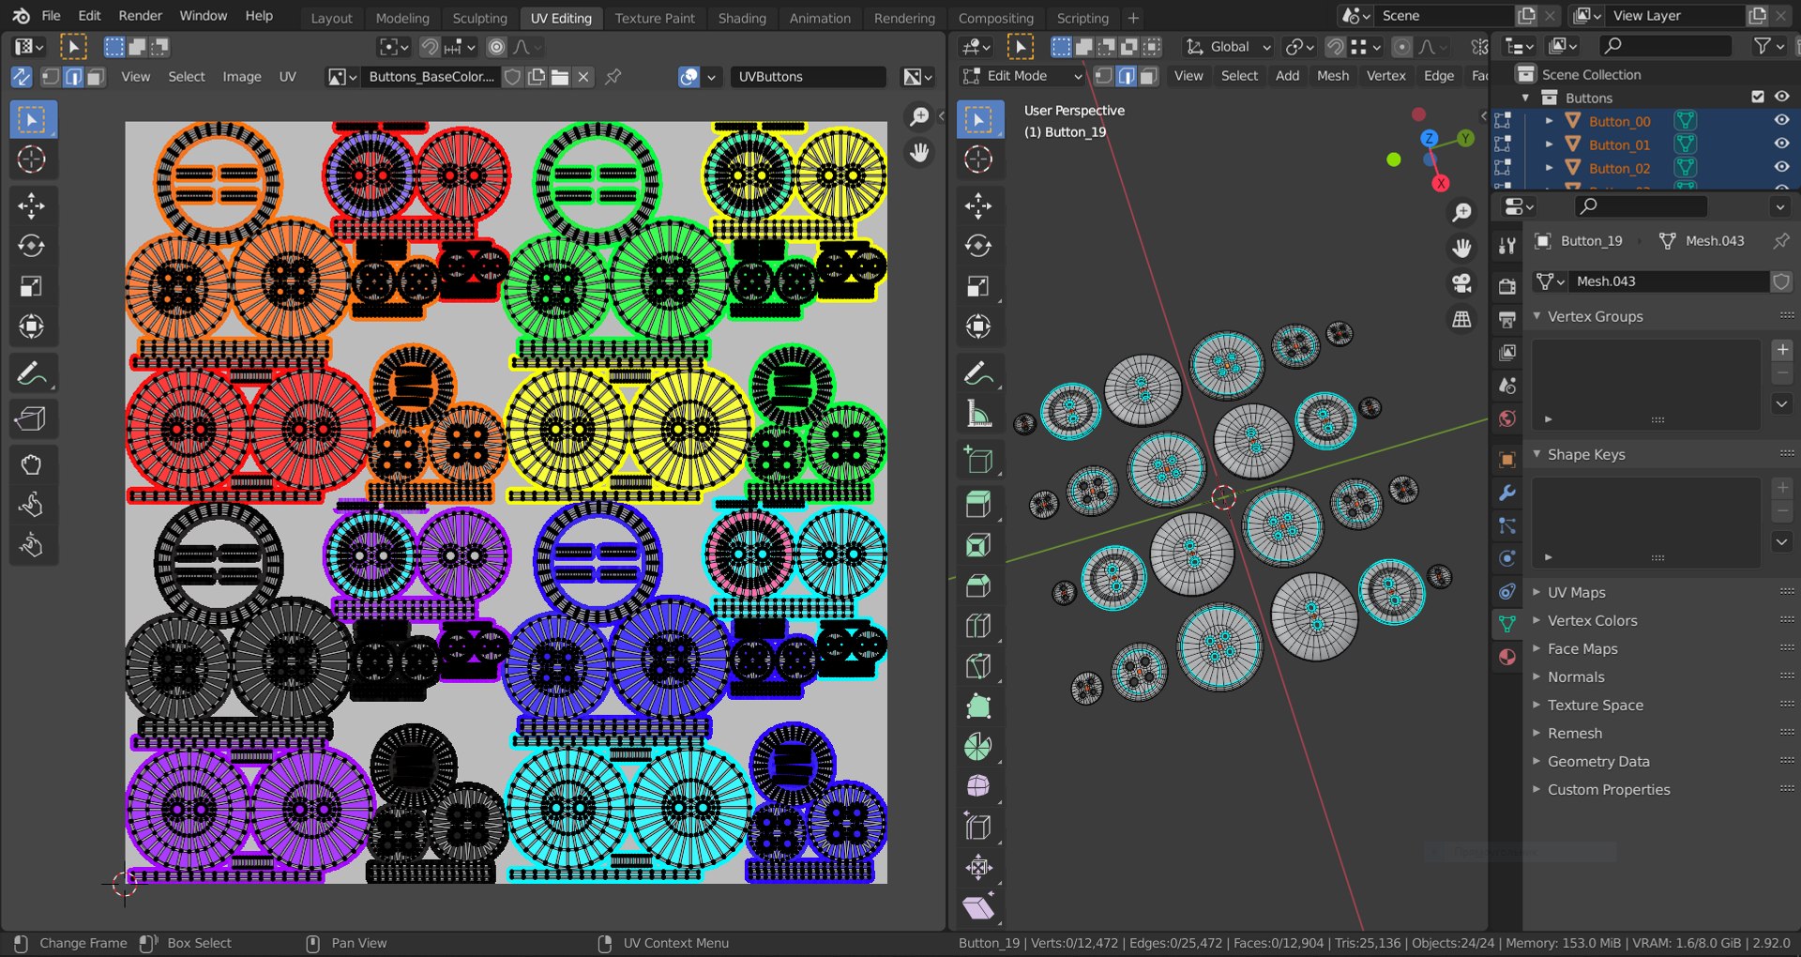Image resolution: width=1801 pixels, height=957 pixels.
Task: Expand the Normals panel
Action: click(1575, 677)
